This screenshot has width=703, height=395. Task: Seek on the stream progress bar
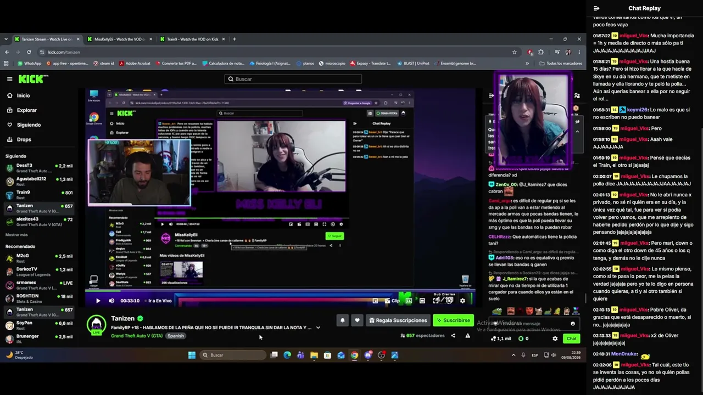tap(280, 291)
